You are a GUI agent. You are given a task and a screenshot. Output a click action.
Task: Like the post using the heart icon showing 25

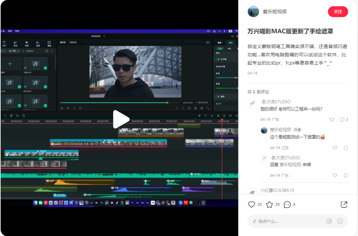click(251, 204)
